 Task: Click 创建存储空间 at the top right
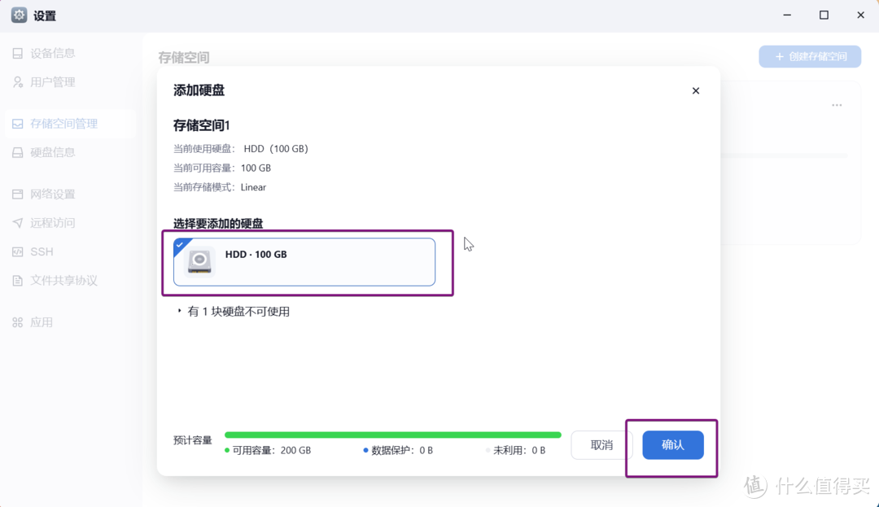810,56
